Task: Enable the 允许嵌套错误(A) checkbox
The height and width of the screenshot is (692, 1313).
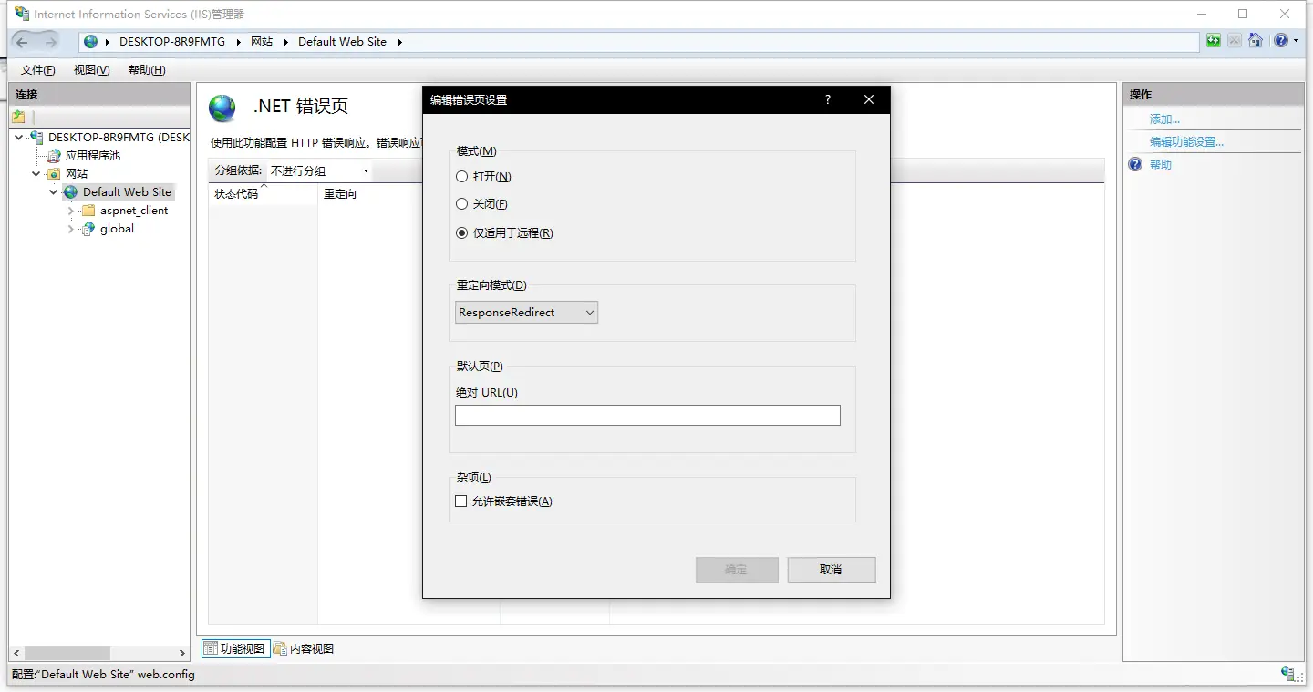Action: (x=460, y=501)
